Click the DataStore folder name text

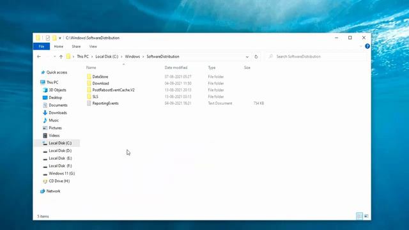click(100, 77)
